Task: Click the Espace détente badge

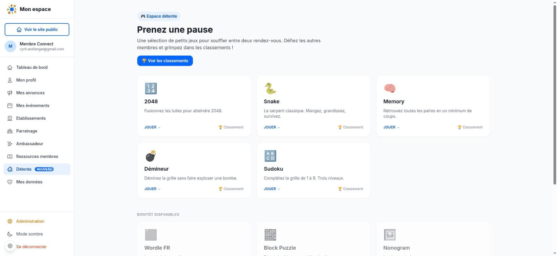Action: point(159,16)
